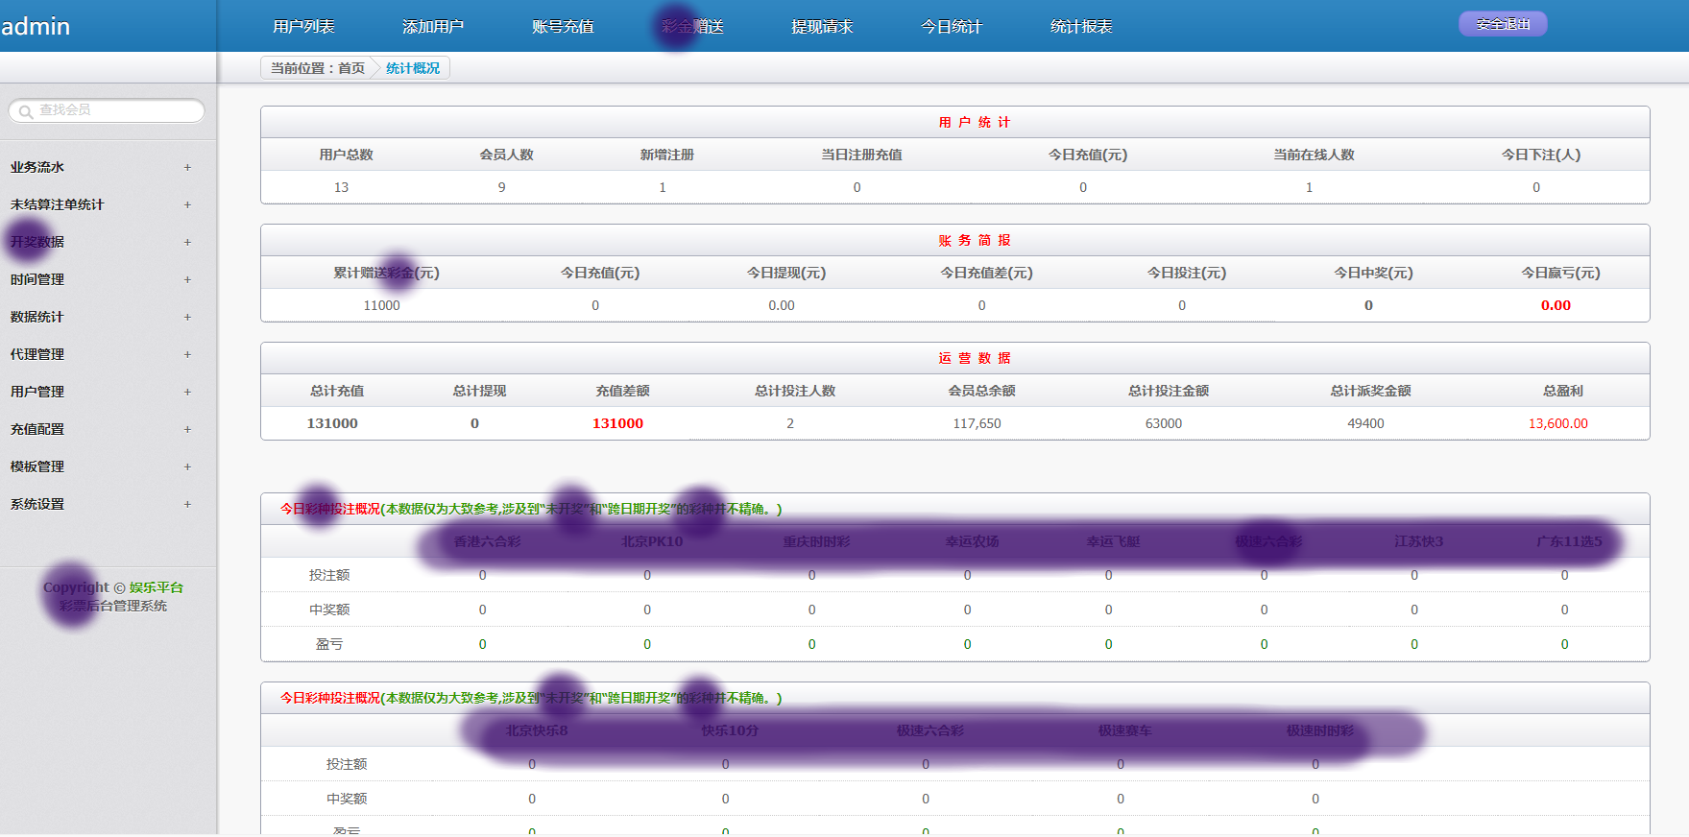Expand 用户管理 with its plus sign
The image size is (1689, 837).
(x=187, y=392)
